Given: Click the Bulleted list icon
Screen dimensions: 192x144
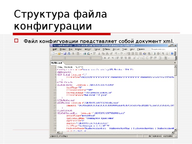Looking at the screenshot, I should click(x=147, y=58).
